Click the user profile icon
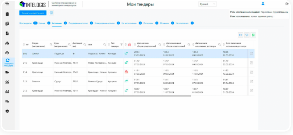 click(263, 4)
